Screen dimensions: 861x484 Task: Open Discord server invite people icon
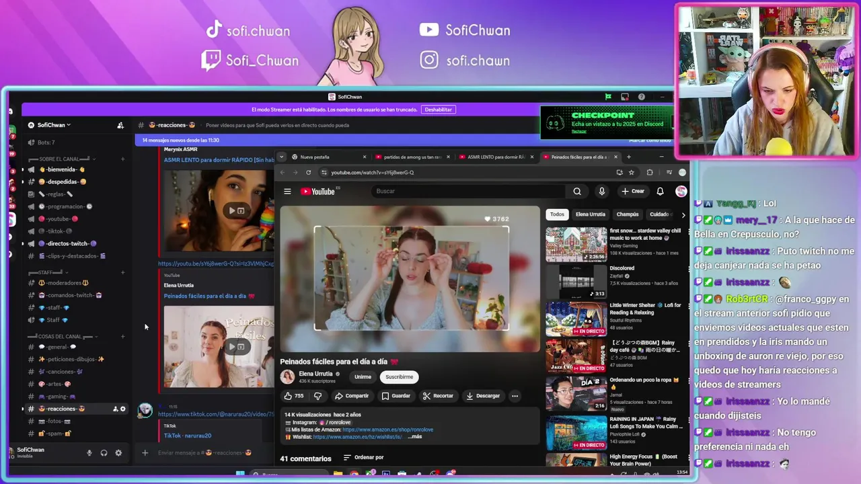(120, 125)
